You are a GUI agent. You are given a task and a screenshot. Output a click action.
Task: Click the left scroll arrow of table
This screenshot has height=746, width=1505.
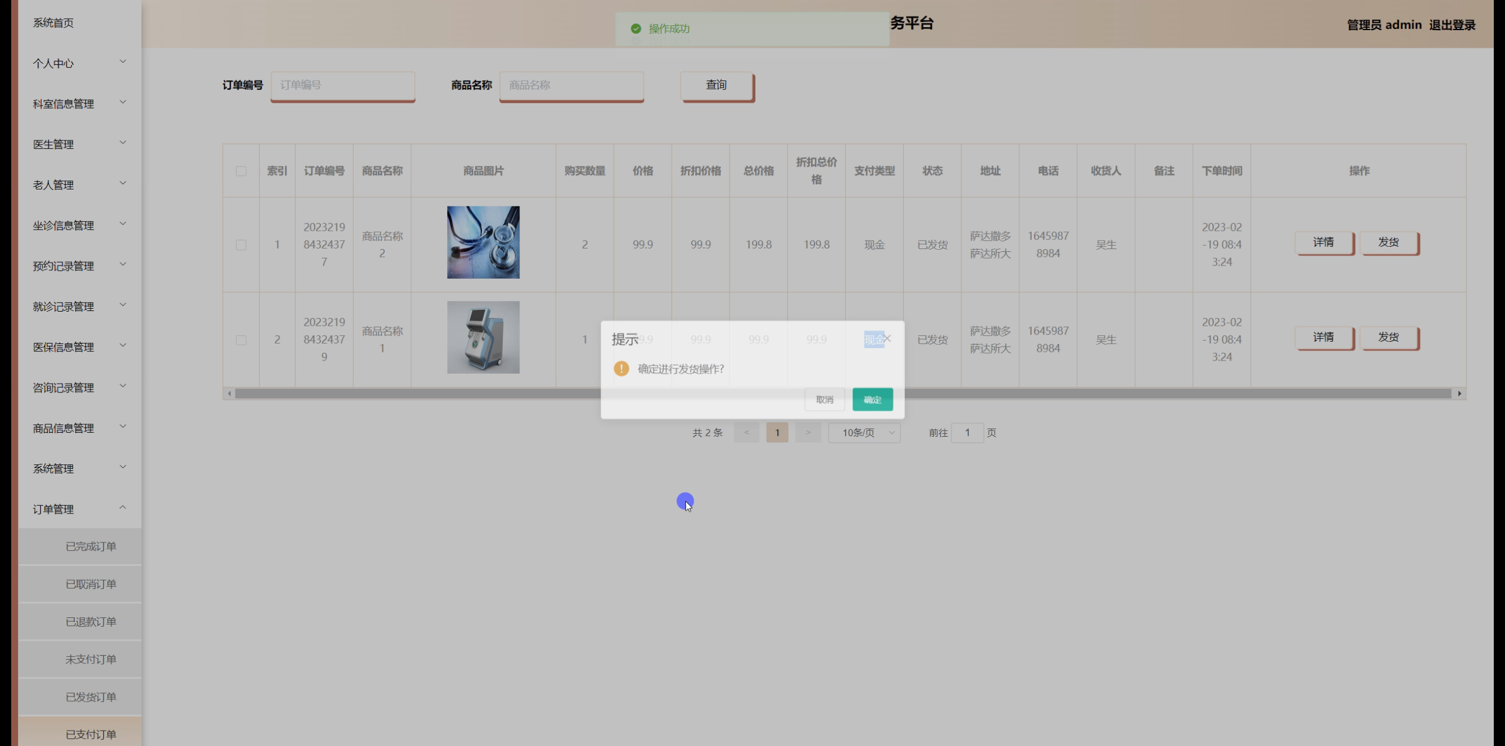click(x=229, y=394)
